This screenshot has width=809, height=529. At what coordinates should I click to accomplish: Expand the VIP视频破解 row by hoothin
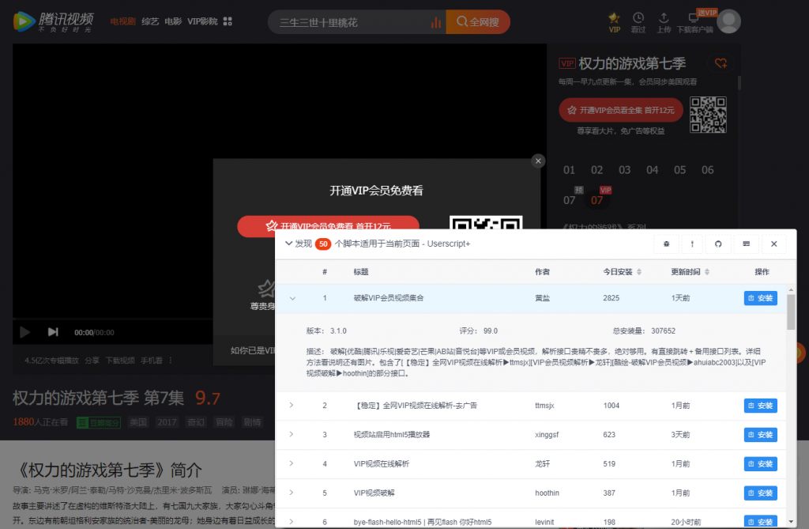(292, 493)
